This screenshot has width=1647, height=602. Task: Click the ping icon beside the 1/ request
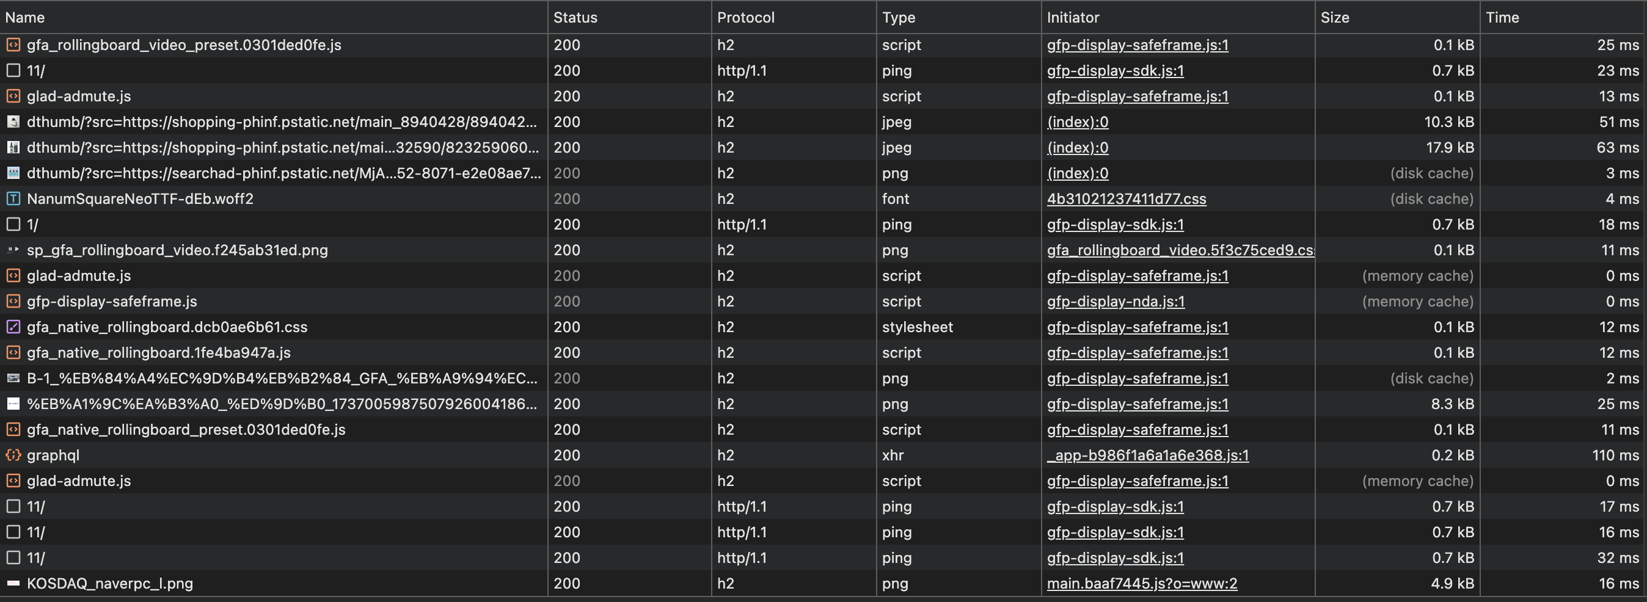tap(13, 224)
